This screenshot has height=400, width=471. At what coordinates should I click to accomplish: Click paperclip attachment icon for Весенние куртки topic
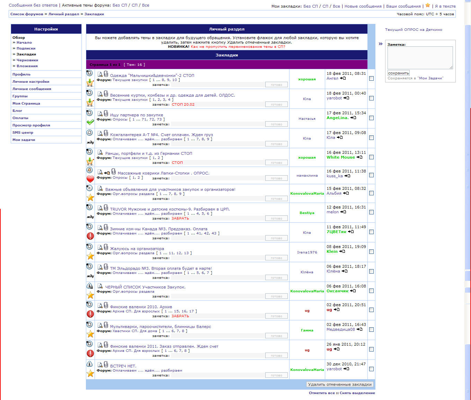pyautogui.click(x=106, y=94)
